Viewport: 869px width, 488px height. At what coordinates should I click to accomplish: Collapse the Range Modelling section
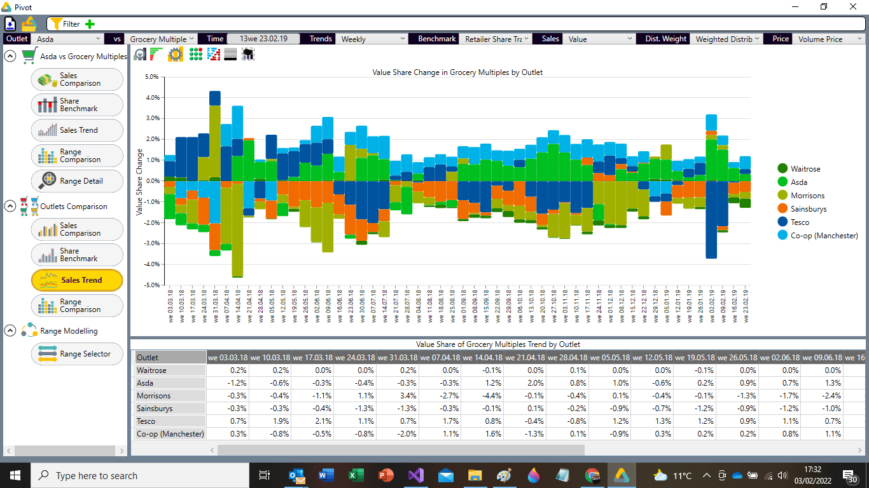pos(10,330)
